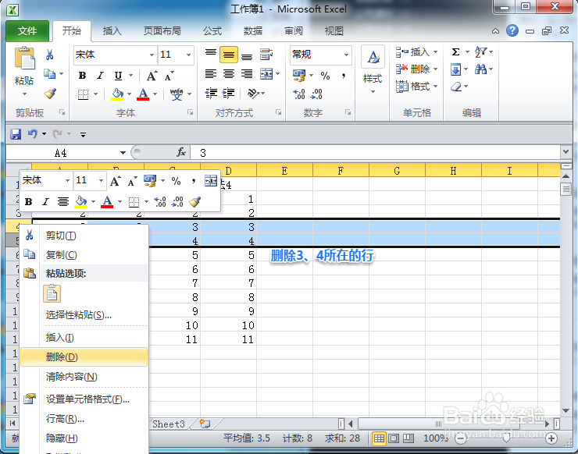The width and height of the screenshot is (578, 454).
Task: Click the comma style icon in ribbon
Action: pyautogui.click(x=344, y=76)
